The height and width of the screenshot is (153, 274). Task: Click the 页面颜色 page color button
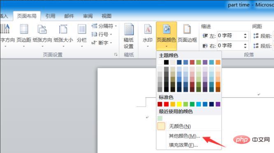click(x=166, y=36)
